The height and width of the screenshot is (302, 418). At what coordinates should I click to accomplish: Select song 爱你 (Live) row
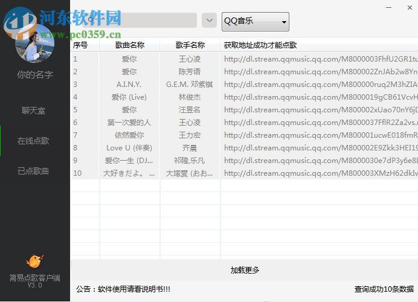click(129, 97)
